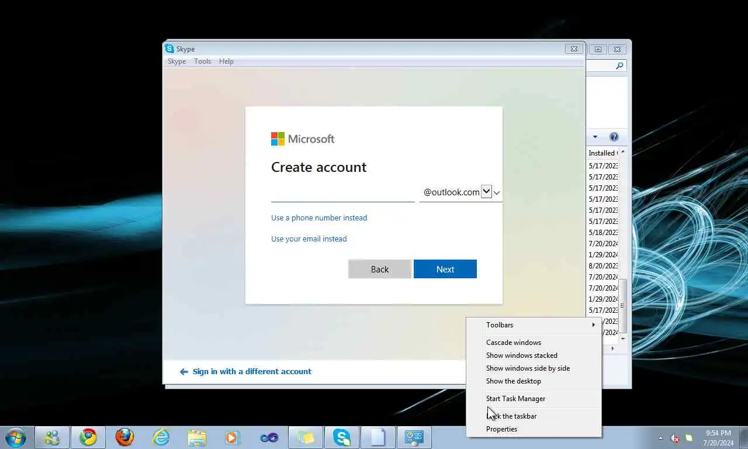748x449 pixels.
Task: Click the green Skype status tray icon
Action: pos(690,438)
